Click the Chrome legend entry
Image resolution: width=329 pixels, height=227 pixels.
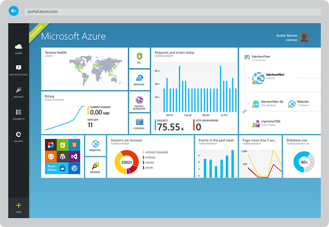[149, 158]
